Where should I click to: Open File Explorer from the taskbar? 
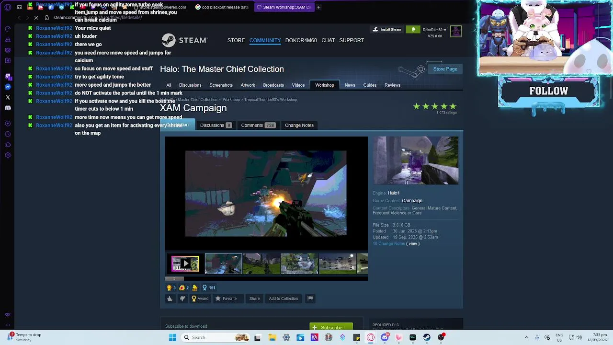coord(272,337)
